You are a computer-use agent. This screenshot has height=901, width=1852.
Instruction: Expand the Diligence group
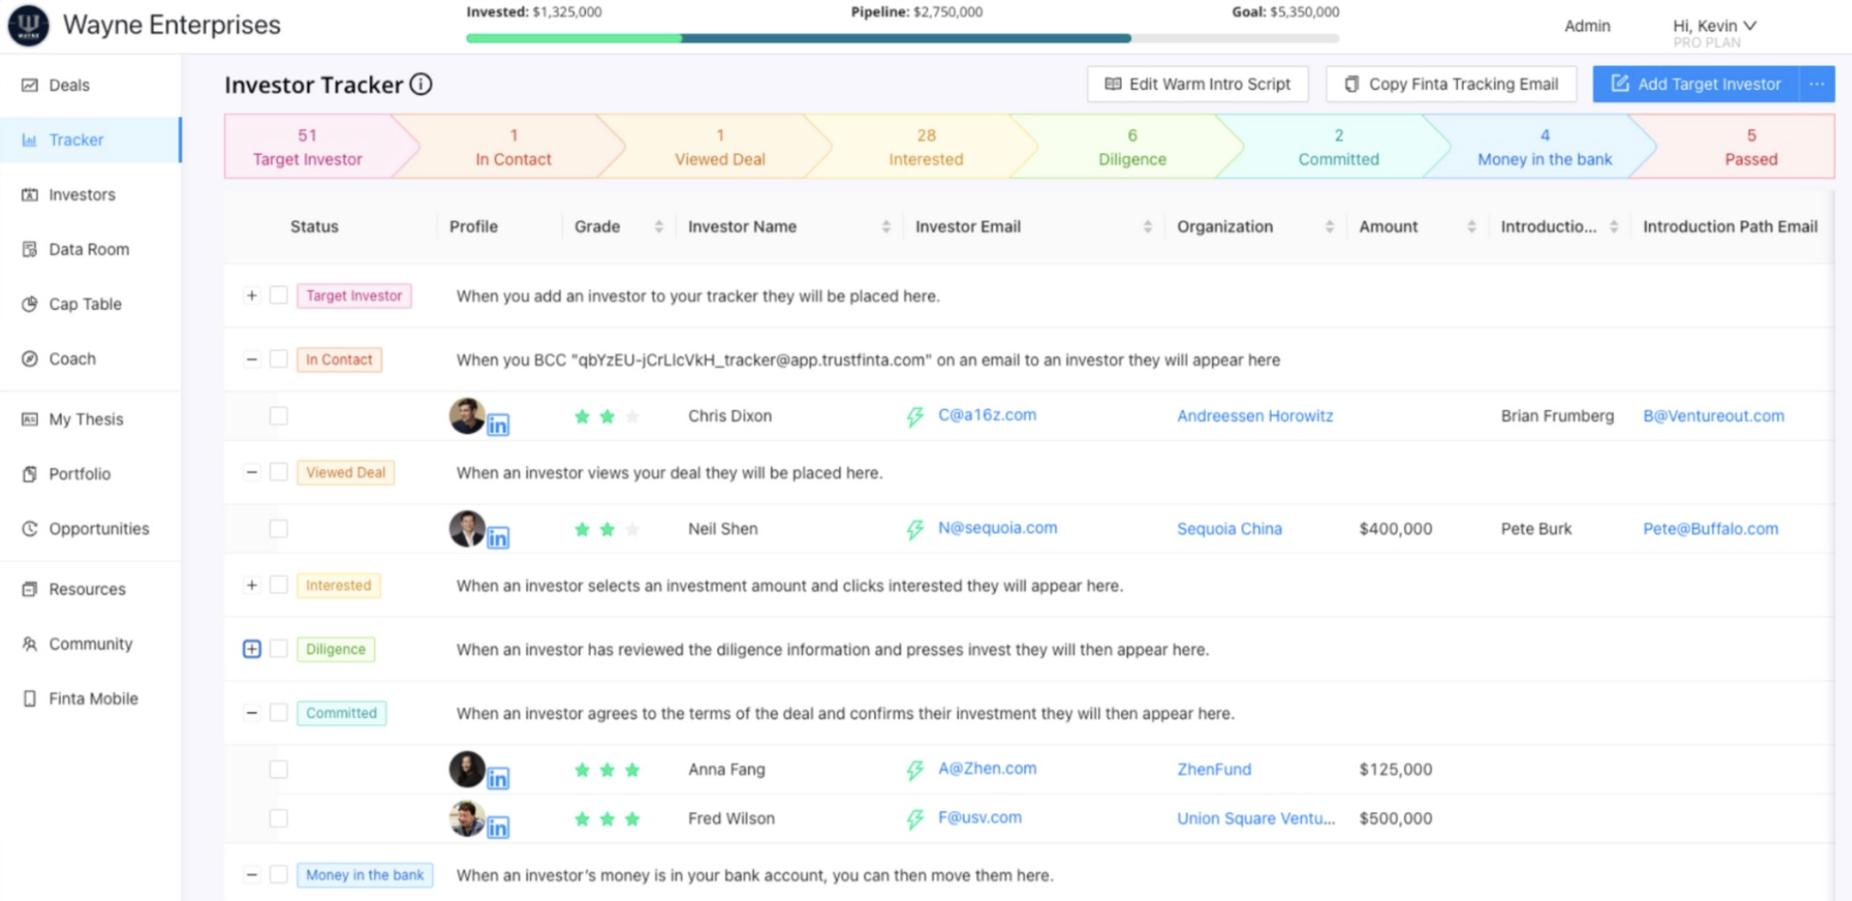tap(251, 649)
